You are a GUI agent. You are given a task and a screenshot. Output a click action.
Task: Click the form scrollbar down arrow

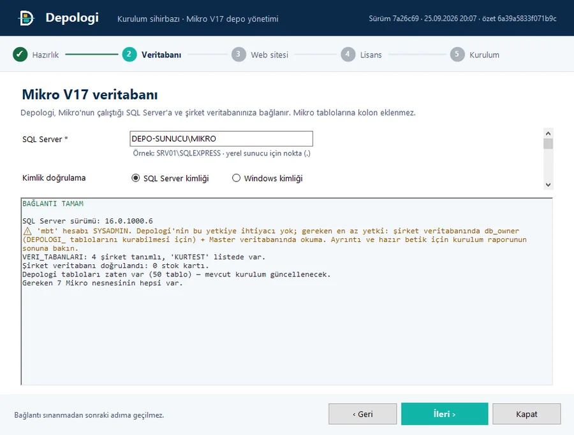(548, 185)
